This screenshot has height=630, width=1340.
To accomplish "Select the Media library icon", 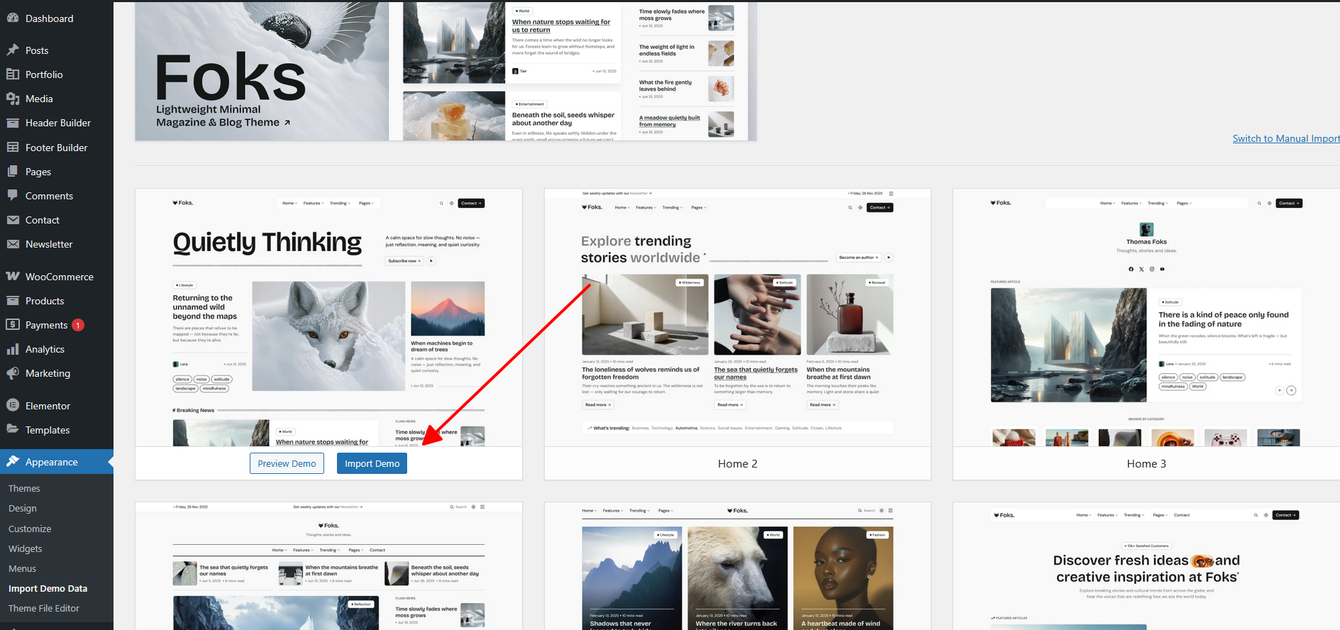I will click(x=13, y=99).
